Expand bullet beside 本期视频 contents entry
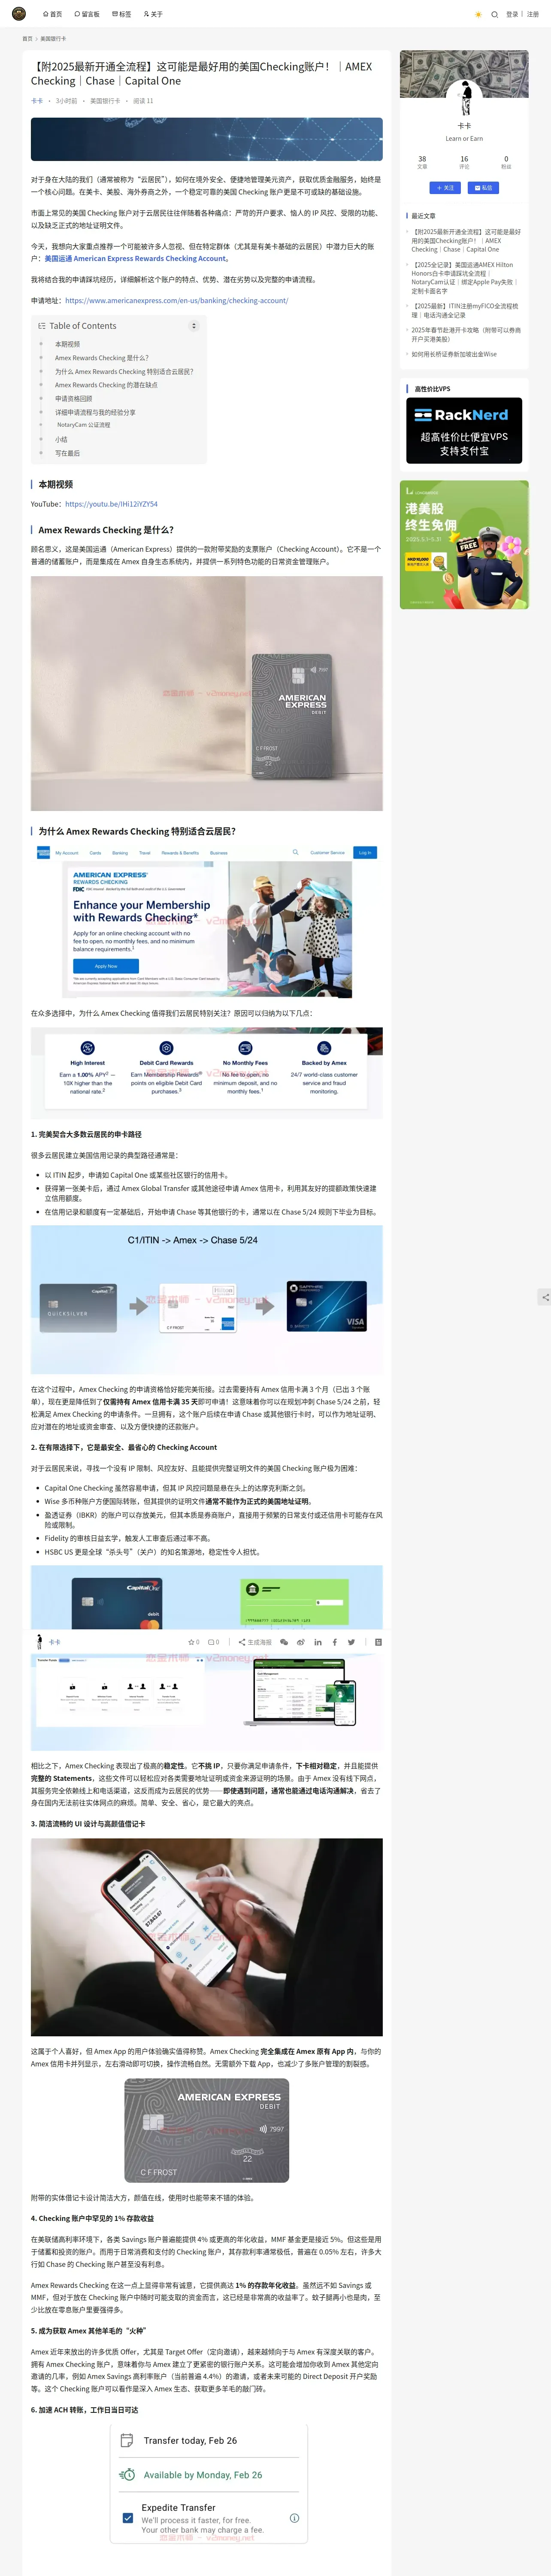The width and height of the screenshot is (551, 2576). (41, 344)
